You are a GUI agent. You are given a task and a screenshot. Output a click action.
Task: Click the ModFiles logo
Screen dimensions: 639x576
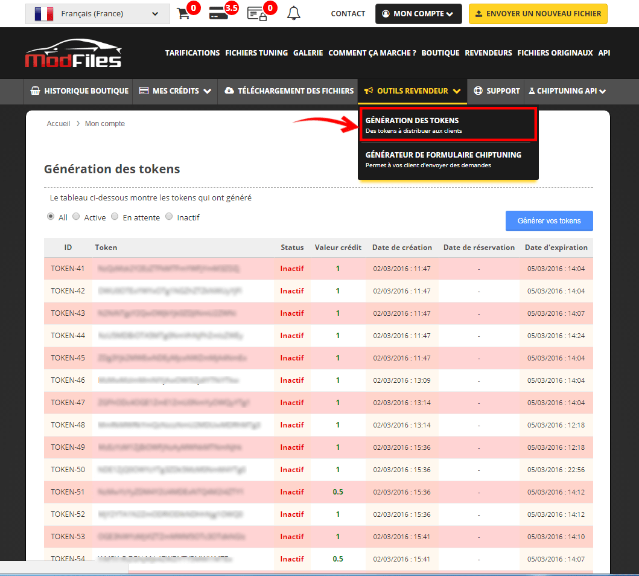[x=74, y=53]
